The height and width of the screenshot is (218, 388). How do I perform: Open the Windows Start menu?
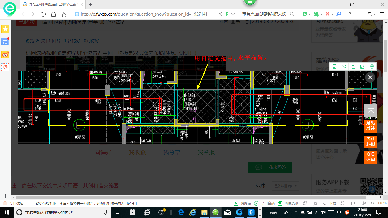tap(7, 212)
